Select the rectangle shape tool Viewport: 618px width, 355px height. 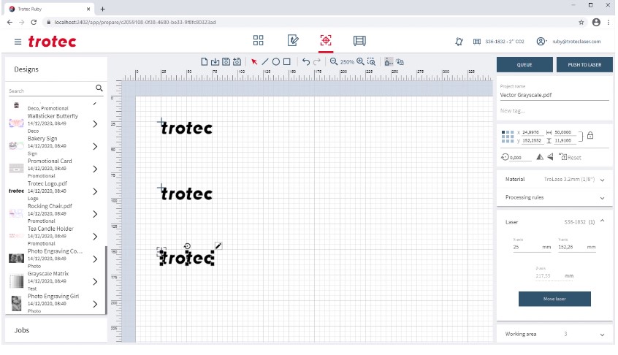tap(287, 62)
